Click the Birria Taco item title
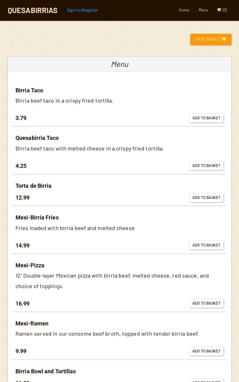This screenshot has width=239, height=382. 29,90
